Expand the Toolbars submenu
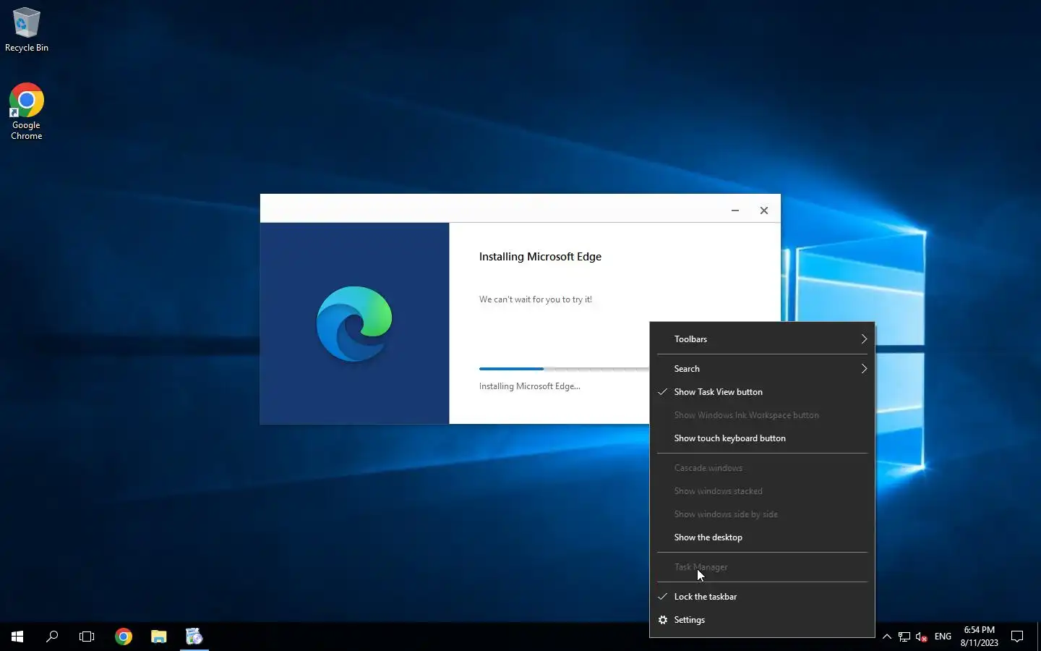 (762, 339)
